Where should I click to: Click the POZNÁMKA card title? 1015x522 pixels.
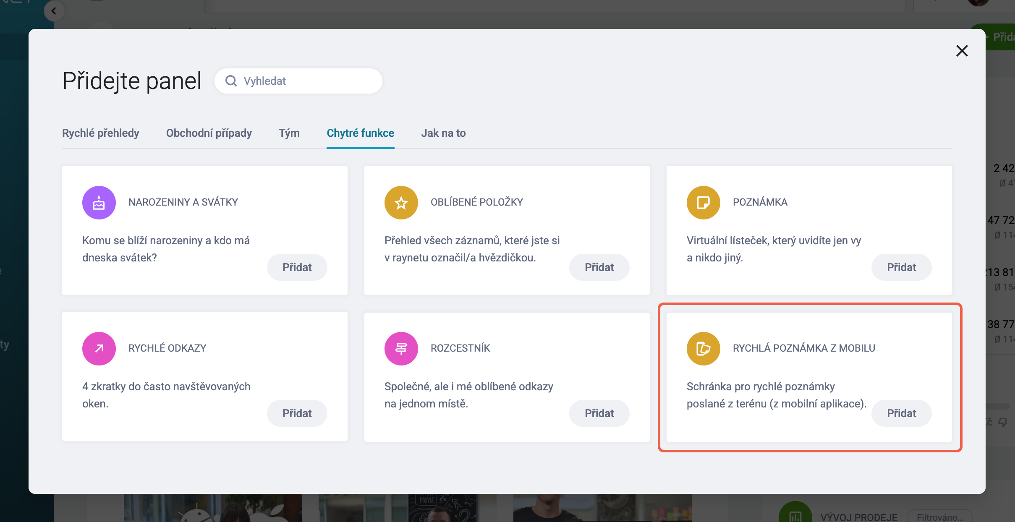[760, 202]
